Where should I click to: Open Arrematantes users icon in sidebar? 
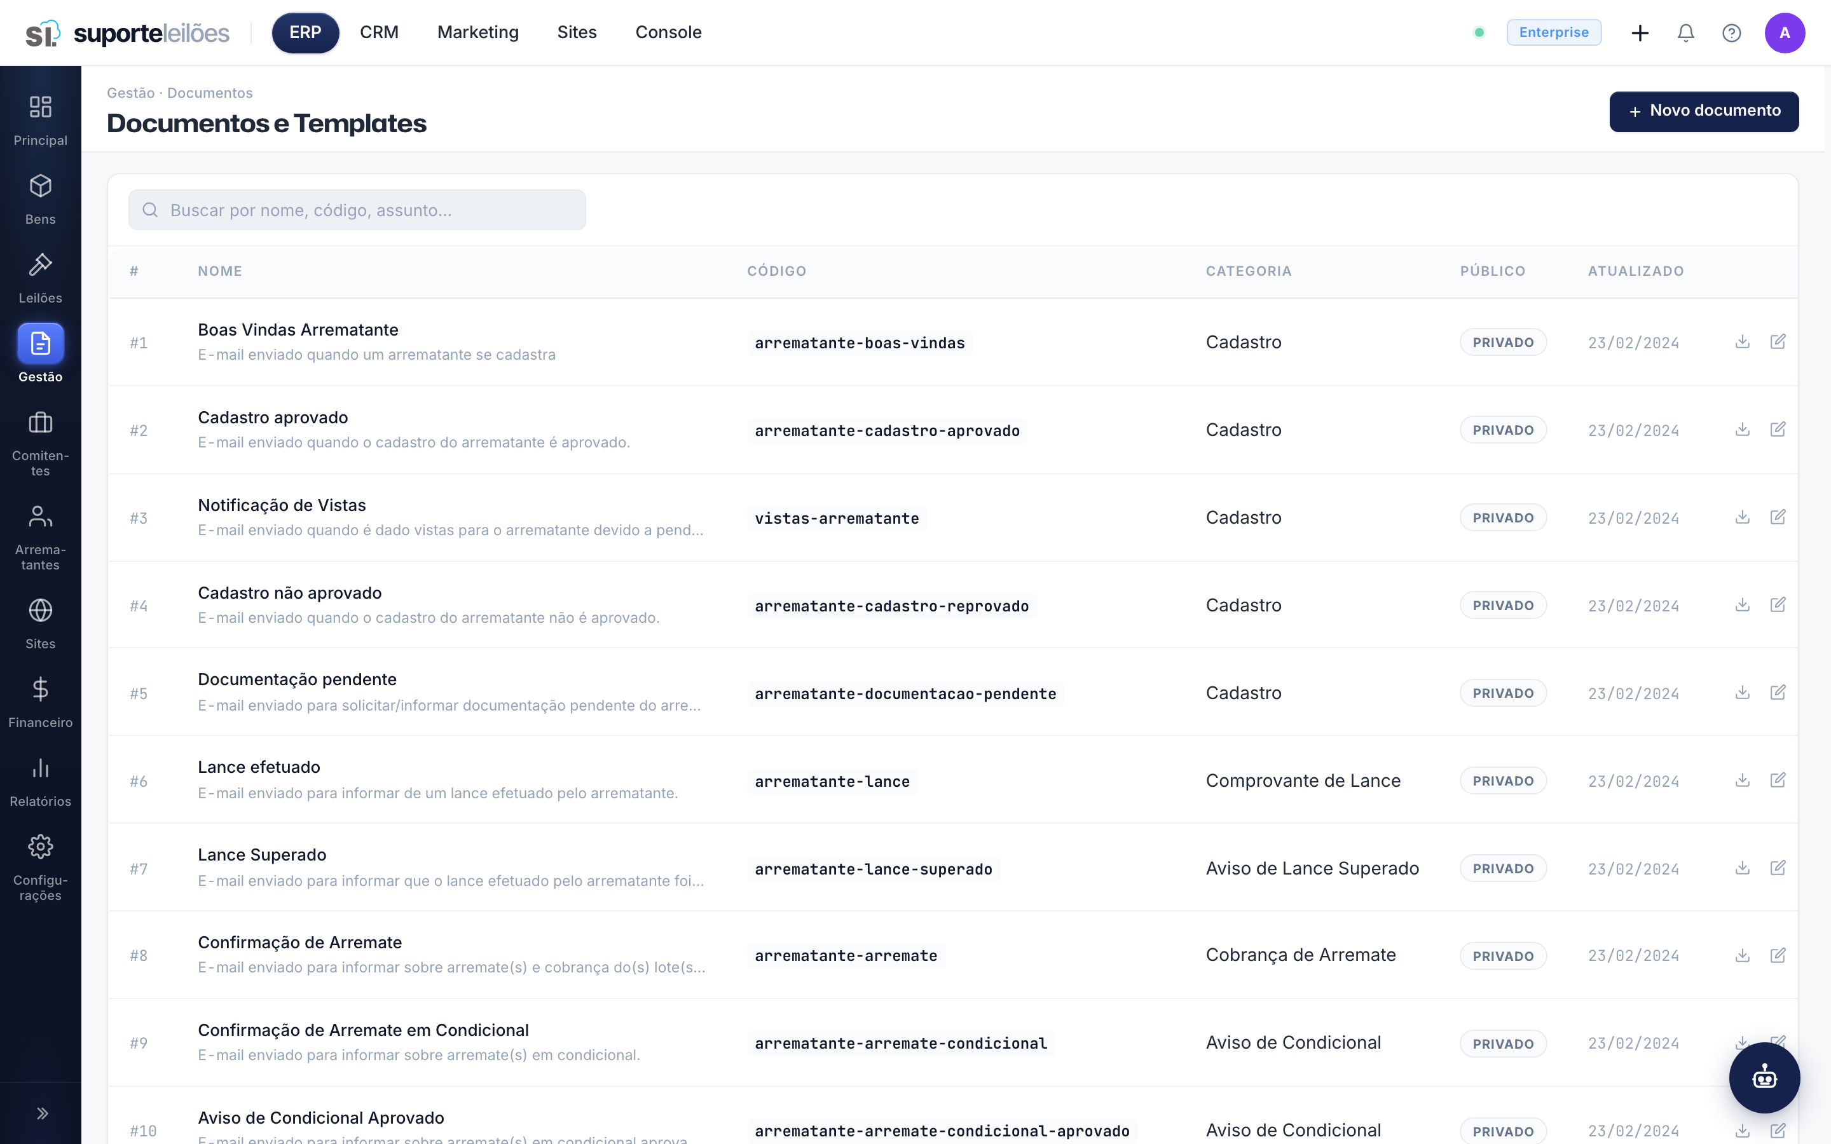tap(40, 516)
